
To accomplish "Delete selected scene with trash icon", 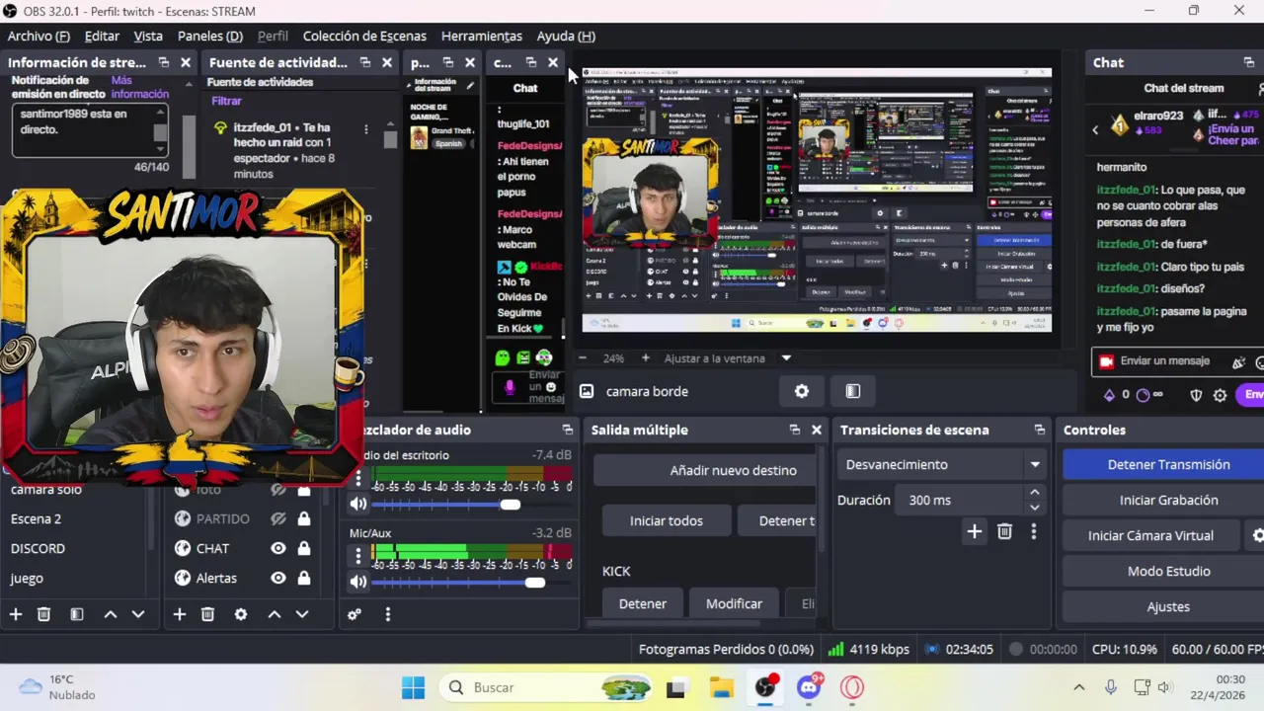I will coord(43,614).
